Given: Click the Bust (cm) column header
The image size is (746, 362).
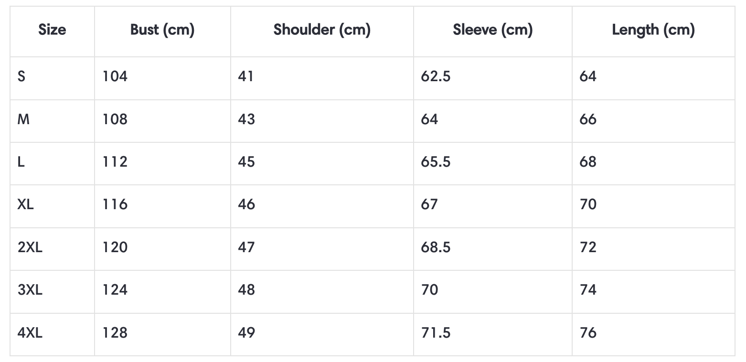Looking at the screenshot, I should pos(162,30).
